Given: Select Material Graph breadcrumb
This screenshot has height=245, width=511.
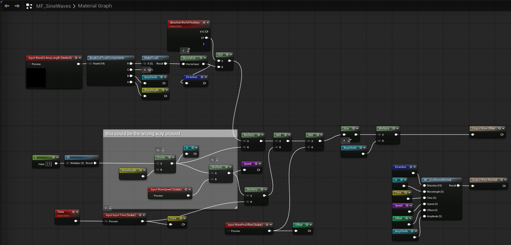Looking at the screenshot, I should coord(95,6).
